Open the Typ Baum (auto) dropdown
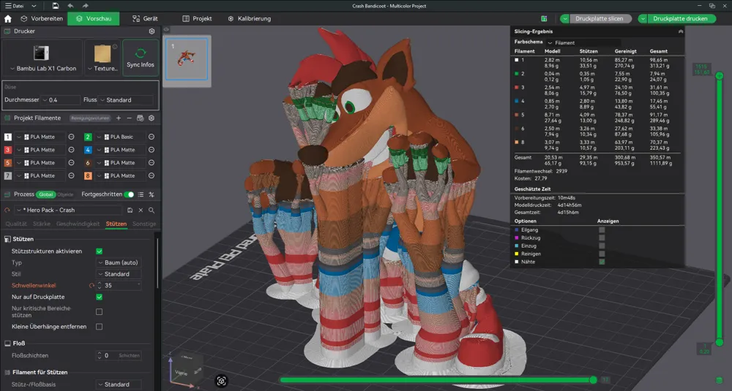Screen dimensions: 732x391 (x=119, y=262)
